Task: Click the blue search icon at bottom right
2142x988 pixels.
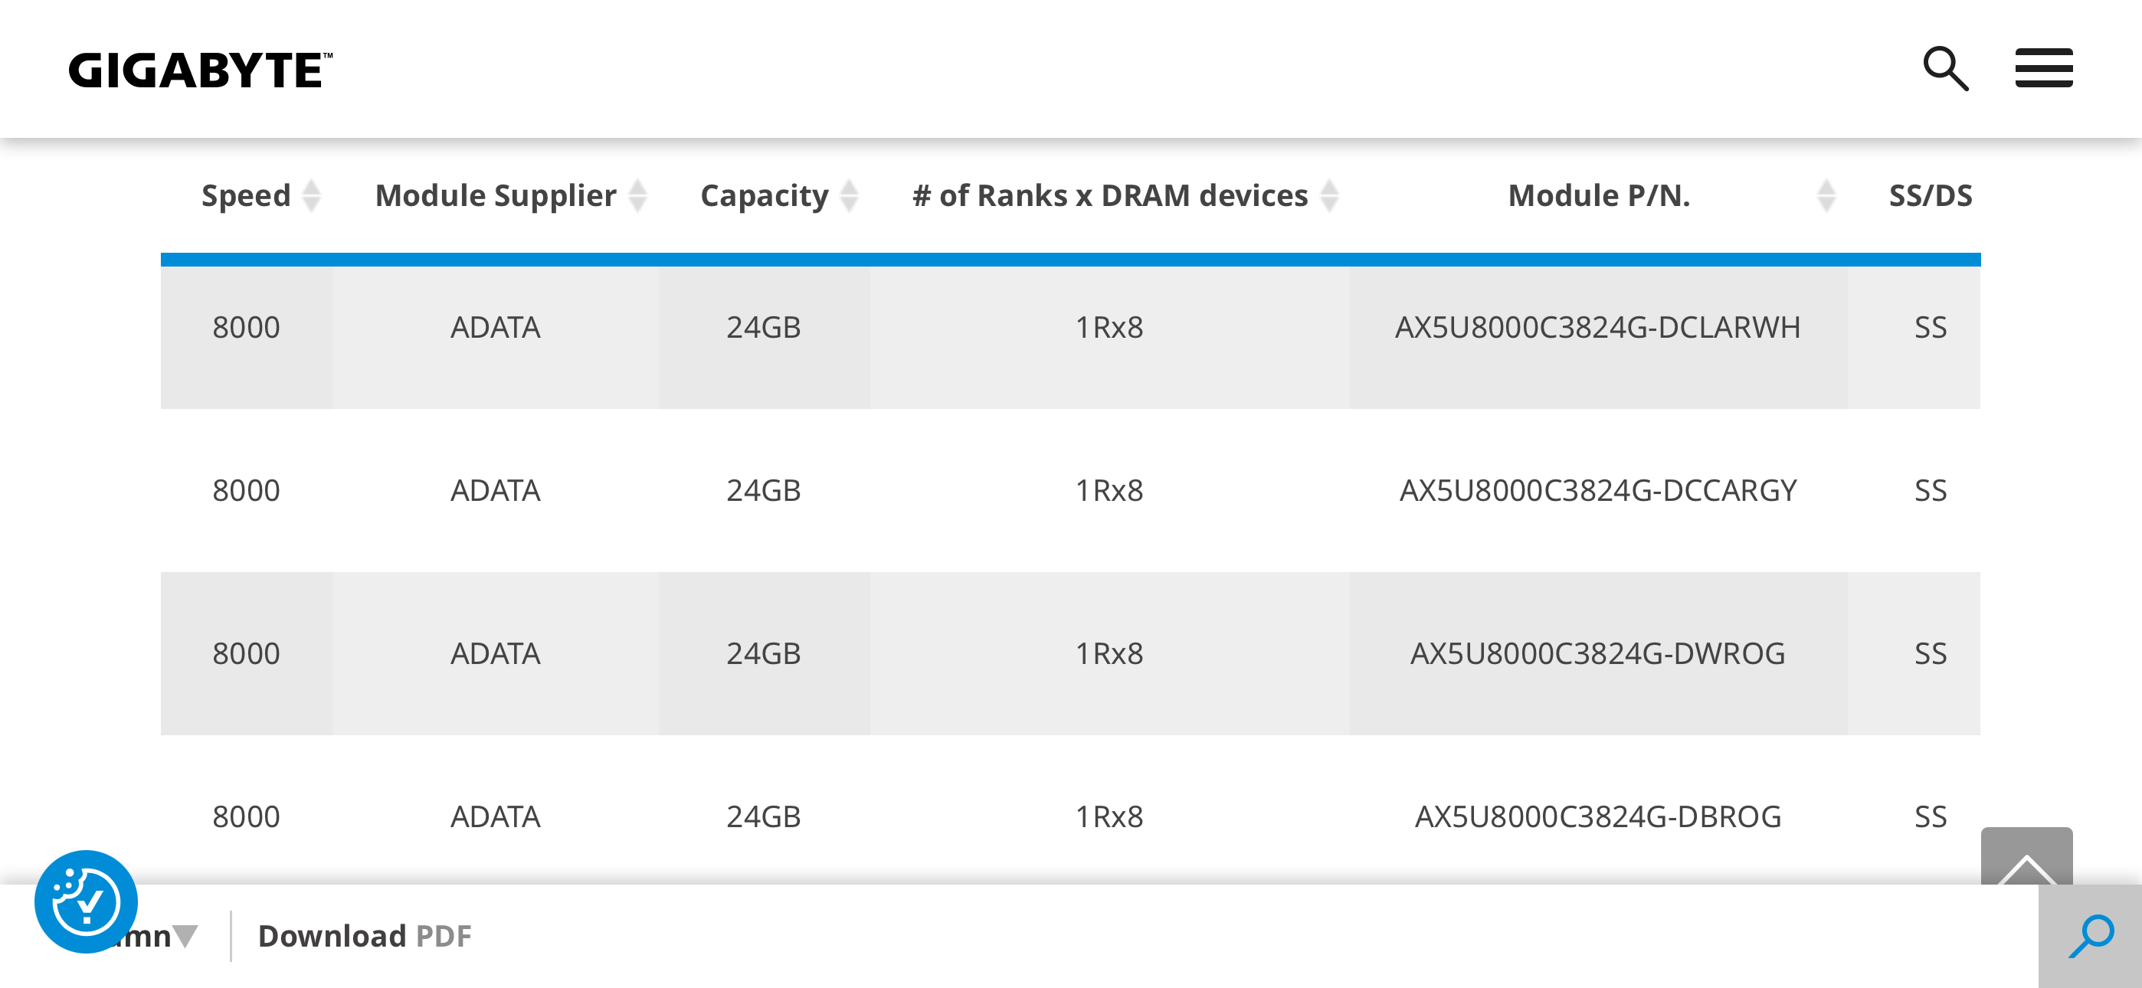Action: (x=2091, y=937)
